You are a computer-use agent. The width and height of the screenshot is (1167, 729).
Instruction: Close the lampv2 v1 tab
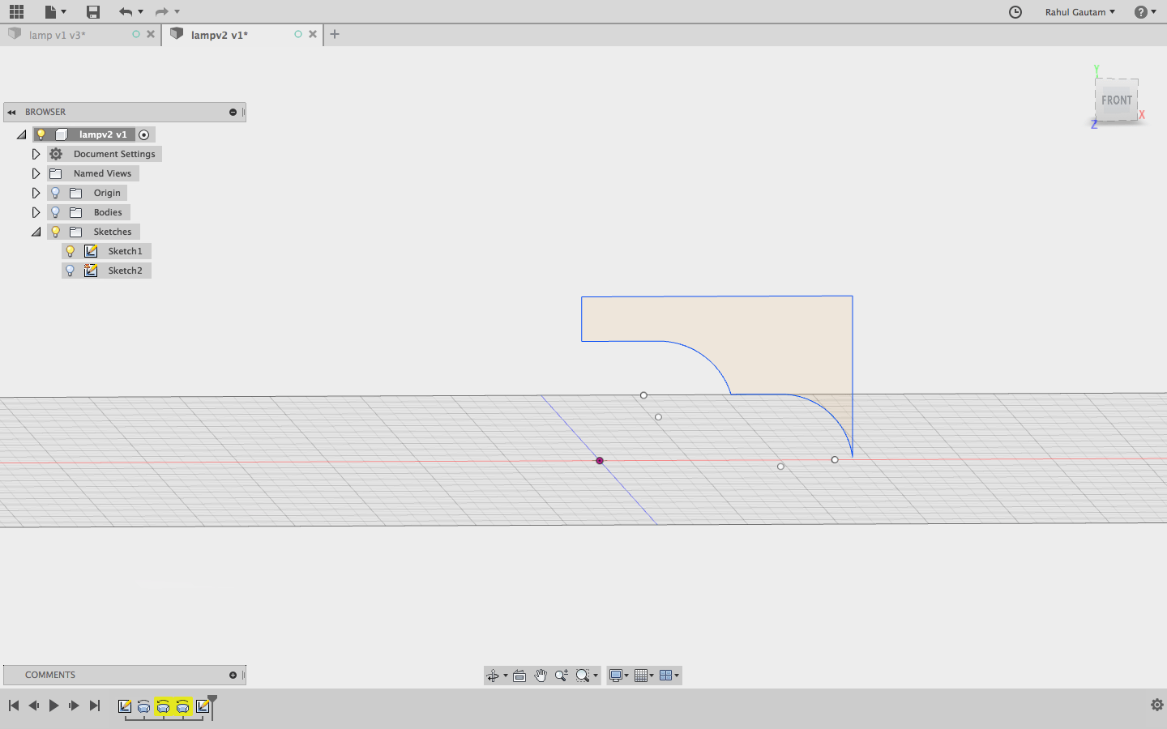point(313,34)
